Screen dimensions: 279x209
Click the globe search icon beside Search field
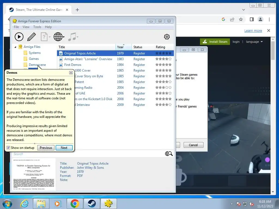(169, 153)
